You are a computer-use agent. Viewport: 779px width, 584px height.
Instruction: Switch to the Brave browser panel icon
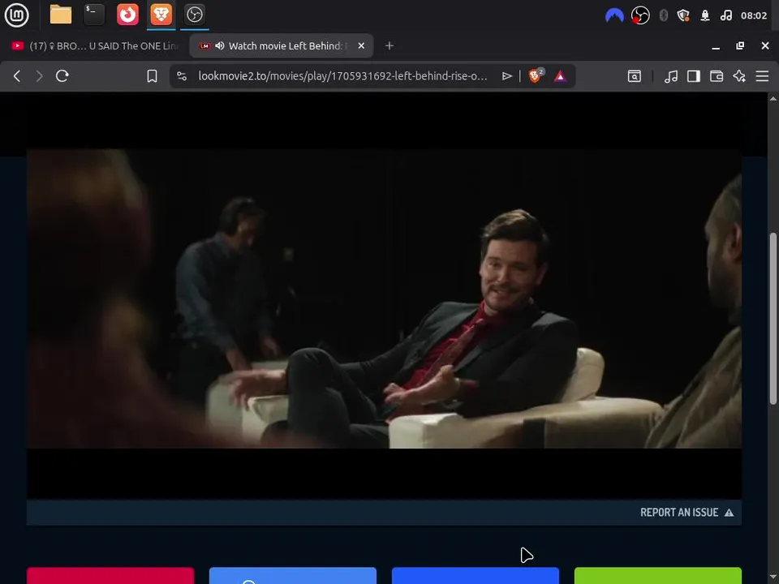[x=161, y=15]
